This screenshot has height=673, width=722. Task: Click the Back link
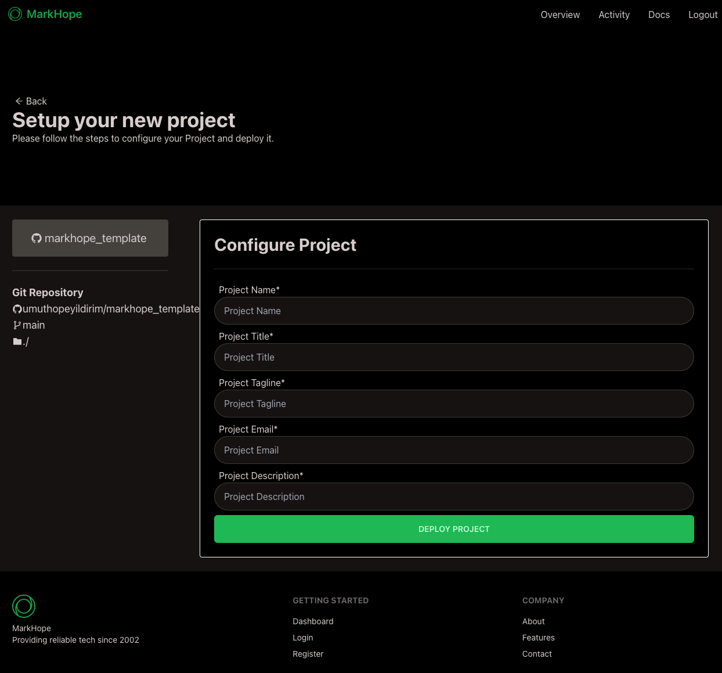(30, 101)
